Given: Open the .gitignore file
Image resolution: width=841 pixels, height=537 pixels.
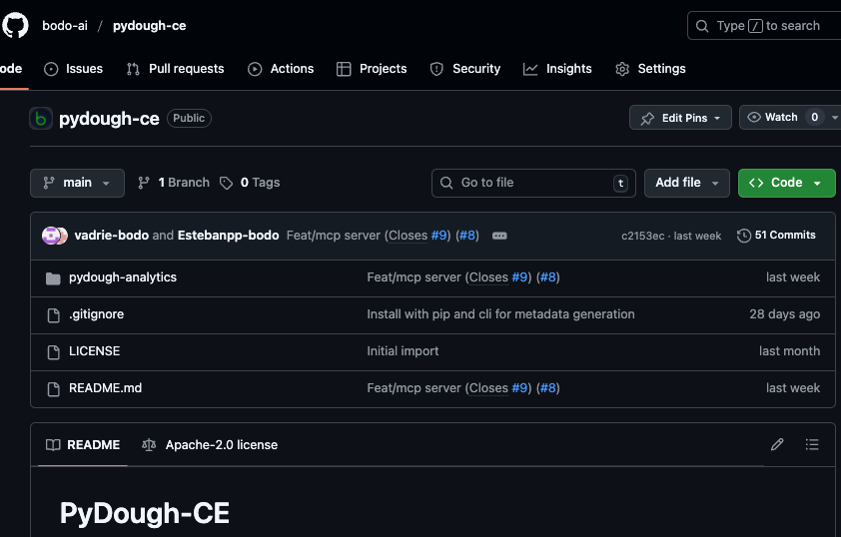Looking at the screenshot, I should click(97, 314).
